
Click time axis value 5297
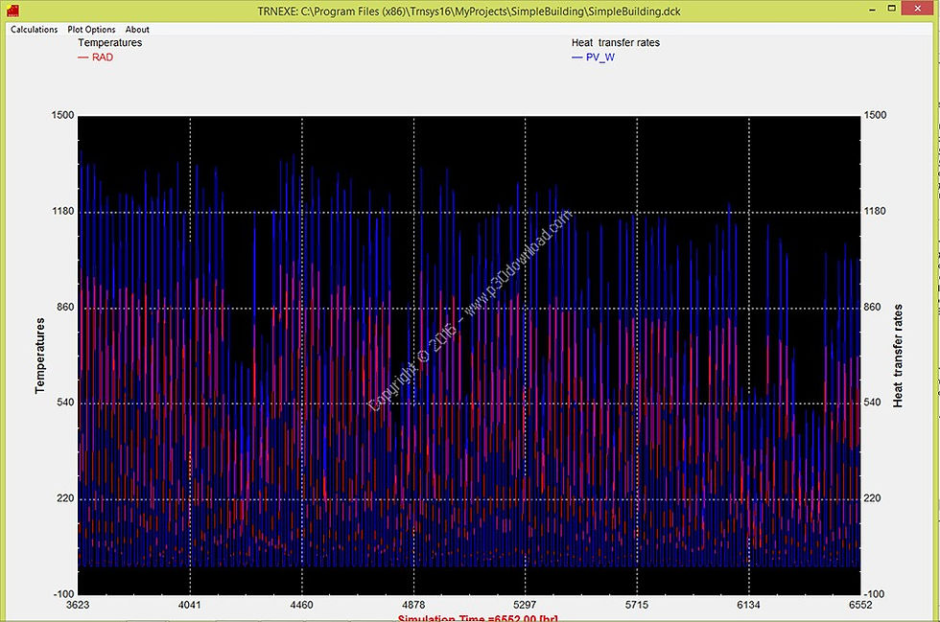(x=525, y=605)
